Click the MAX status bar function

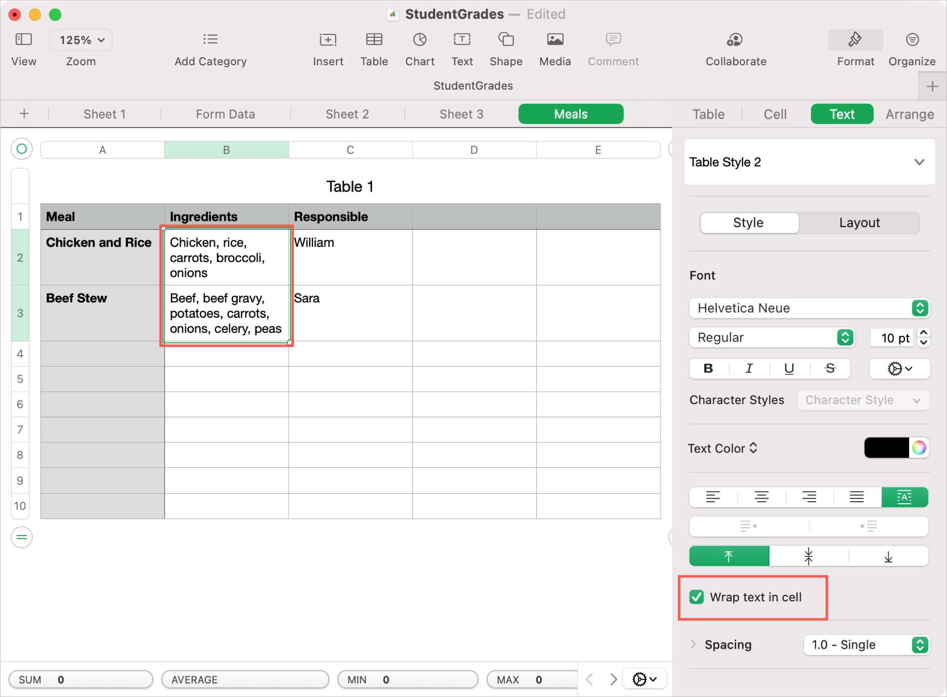532,680
